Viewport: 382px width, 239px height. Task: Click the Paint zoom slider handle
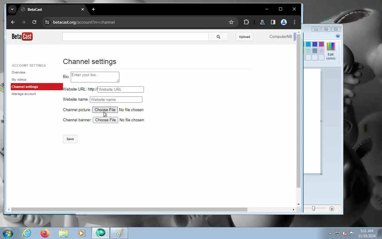click(x=313, y=209)
